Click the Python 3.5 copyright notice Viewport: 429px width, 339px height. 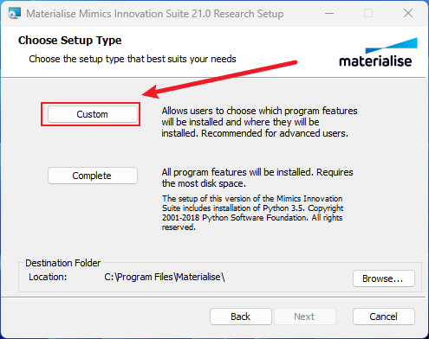pyautogui.click(x=252, y=213)
